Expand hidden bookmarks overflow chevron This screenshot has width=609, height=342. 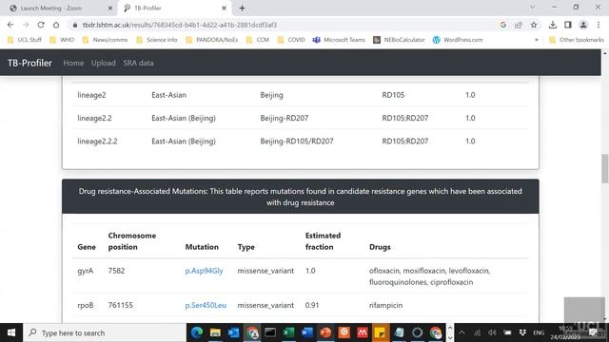537,40
